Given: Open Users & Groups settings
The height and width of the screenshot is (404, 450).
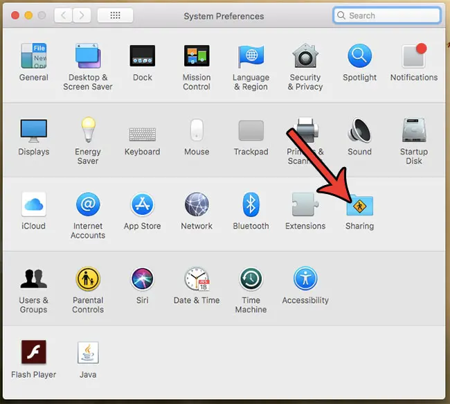Looking at the screenshot, I should tap(33, 280).
